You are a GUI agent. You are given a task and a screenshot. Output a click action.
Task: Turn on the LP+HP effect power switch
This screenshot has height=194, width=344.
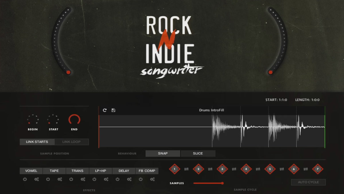tap(94, 179)
